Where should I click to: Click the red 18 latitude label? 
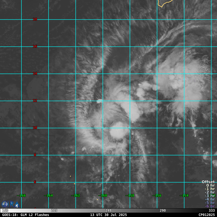pyautogui.click(x=35, y=19)
